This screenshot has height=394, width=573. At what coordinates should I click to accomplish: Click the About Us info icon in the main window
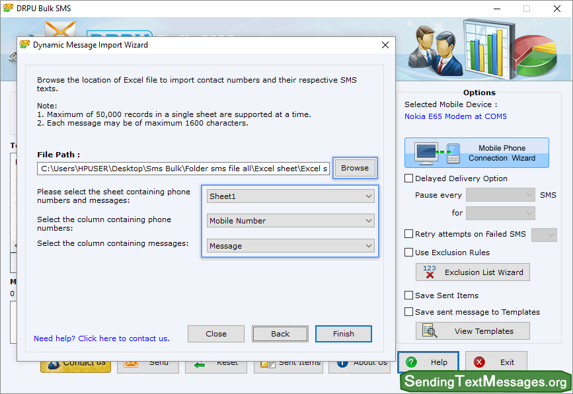[x=342, y=364]
